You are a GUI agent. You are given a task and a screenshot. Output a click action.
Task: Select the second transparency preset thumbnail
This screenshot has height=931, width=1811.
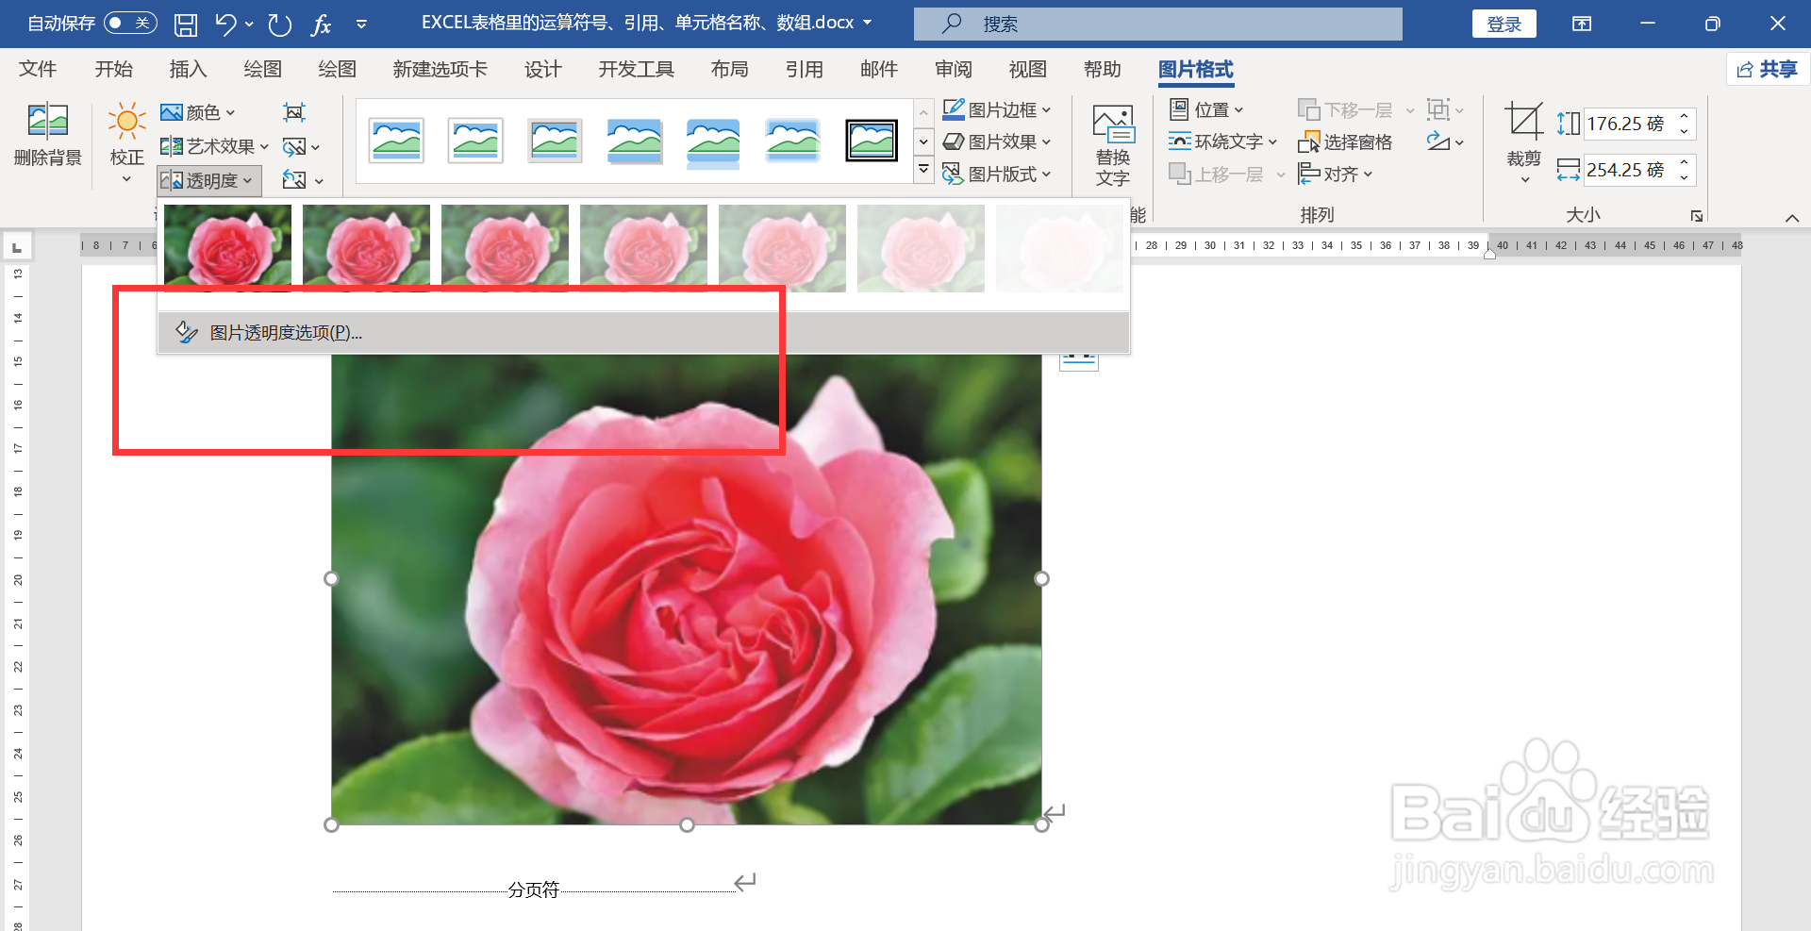point(366,248)
